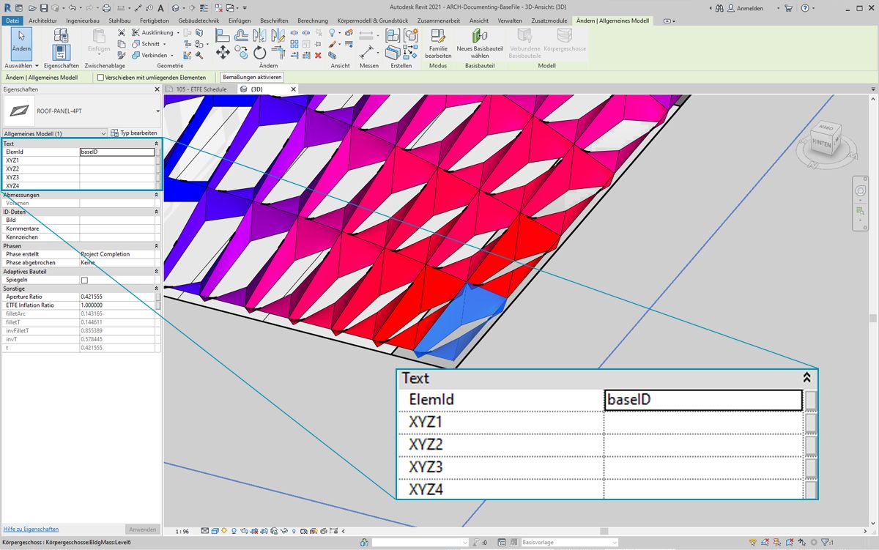Close the Eigenschaften palette
Screen dimensions: 879x550
tap(157, 89)
